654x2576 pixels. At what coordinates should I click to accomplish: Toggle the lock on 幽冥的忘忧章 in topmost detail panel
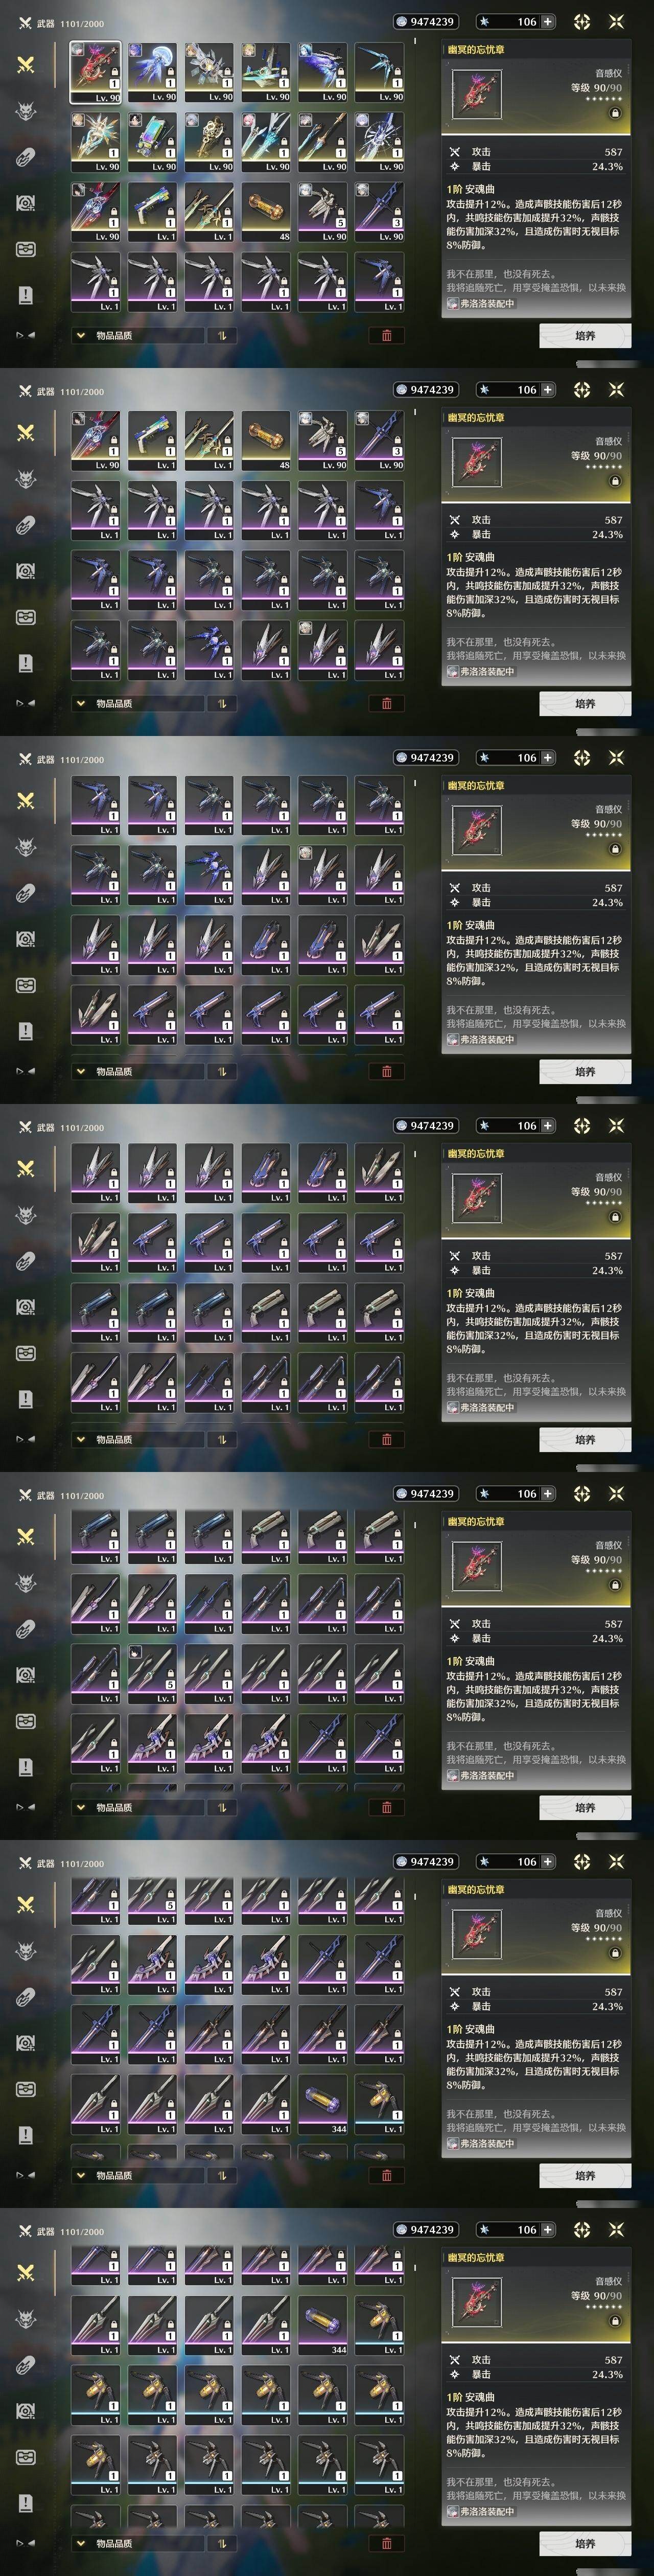point(615,113)
